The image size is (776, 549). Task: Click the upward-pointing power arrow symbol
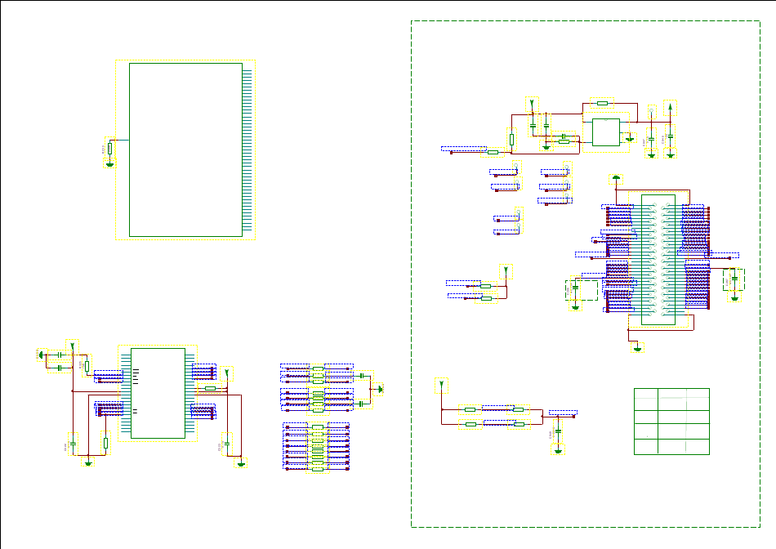pyautogui.click(x=670, y=109)
